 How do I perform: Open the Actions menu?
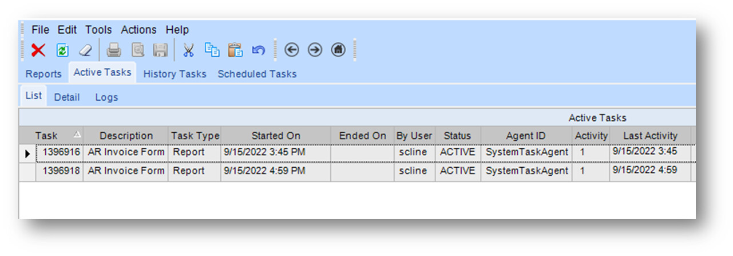pos(138,30)
